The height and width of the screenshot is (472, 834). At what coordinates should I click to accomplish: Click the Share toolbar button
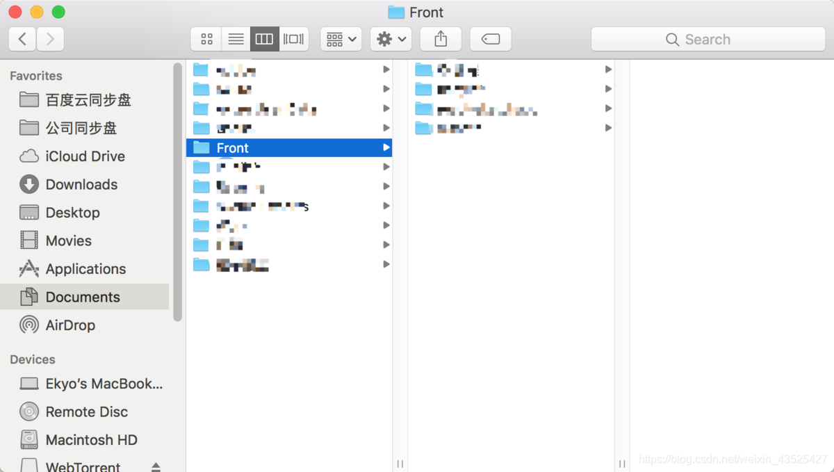point(441,39)
